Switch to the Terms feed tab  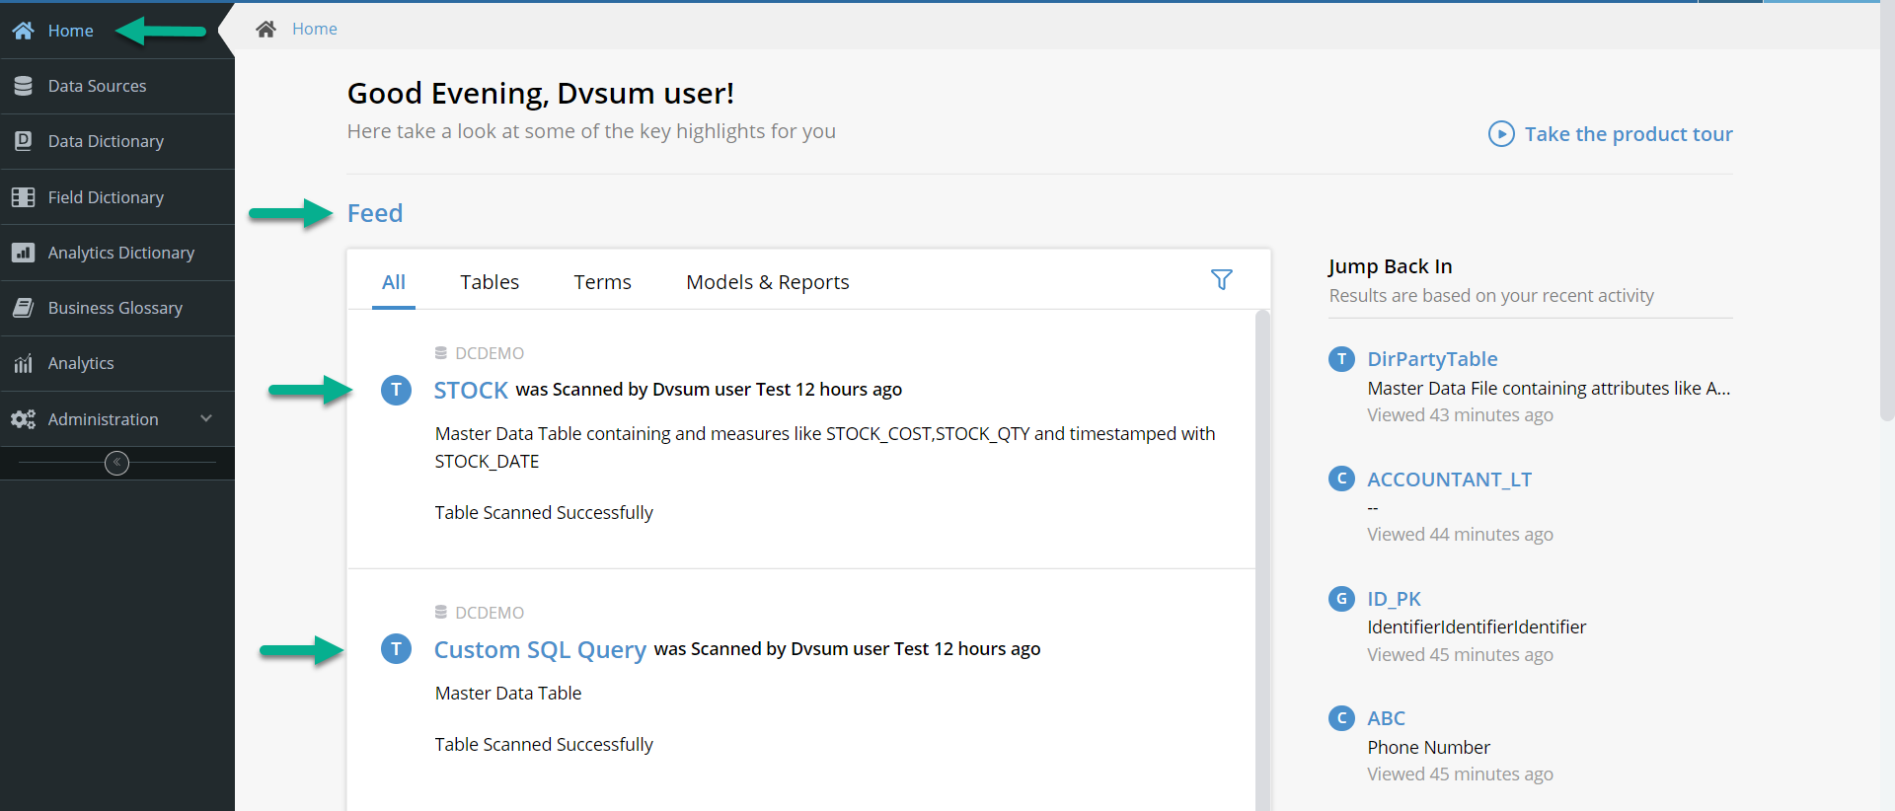click(x=602, y=282)
